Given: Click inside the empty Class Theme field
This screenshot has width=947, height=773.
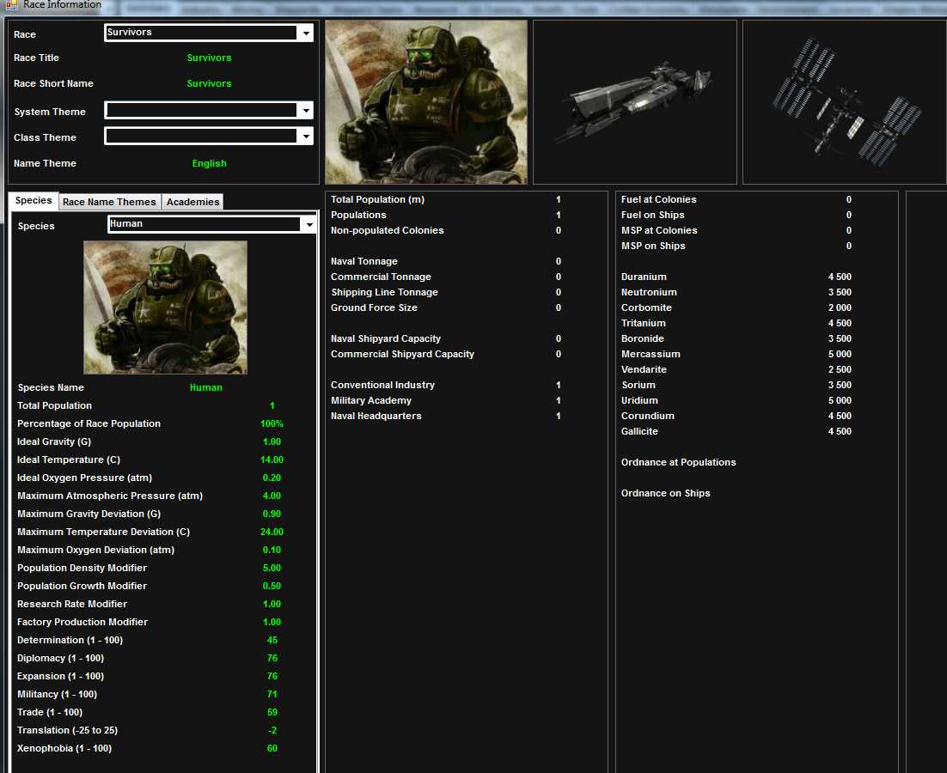Looking at the screenshot, I should pos(201,137).
